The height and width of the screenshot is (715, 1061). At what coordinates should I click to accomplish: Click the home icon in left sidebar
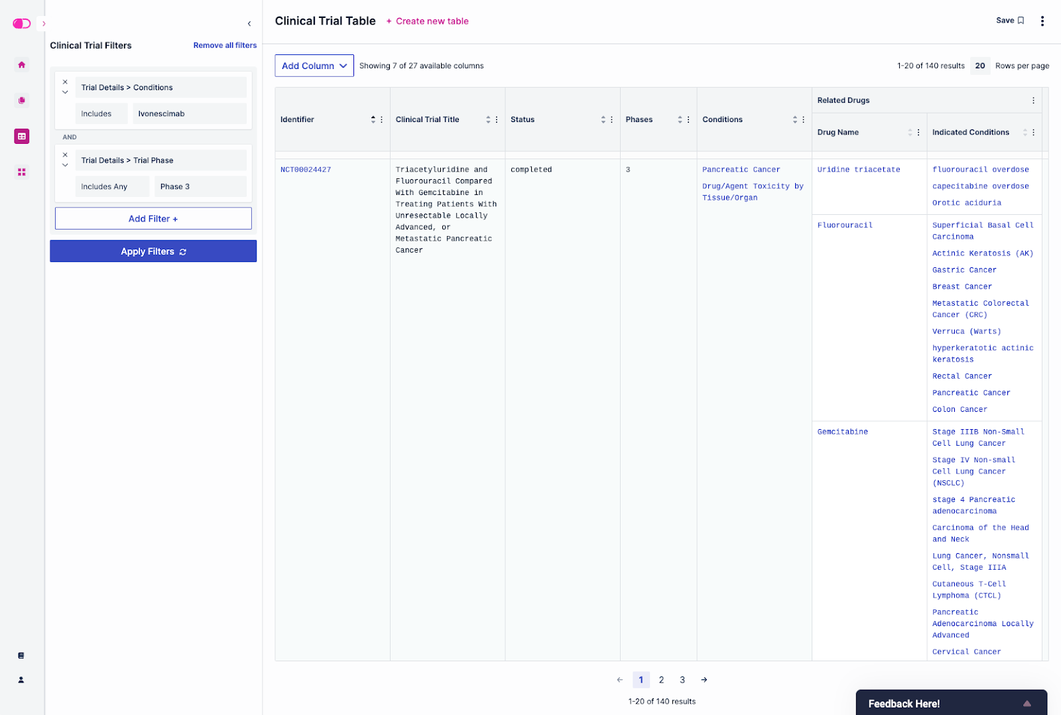pos(22,65)
